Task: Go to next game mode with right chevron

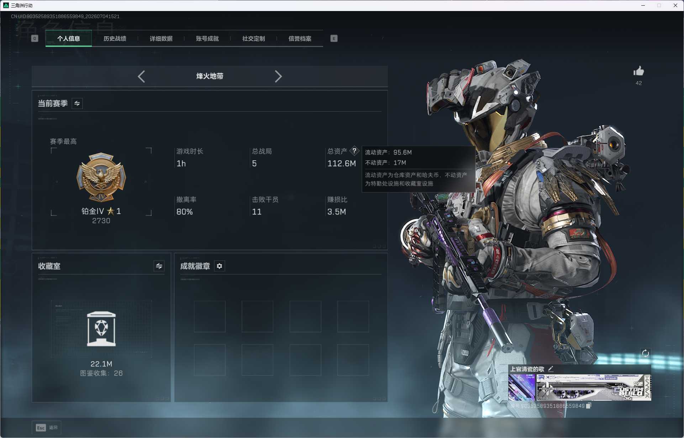Action: tap(278, 76)
